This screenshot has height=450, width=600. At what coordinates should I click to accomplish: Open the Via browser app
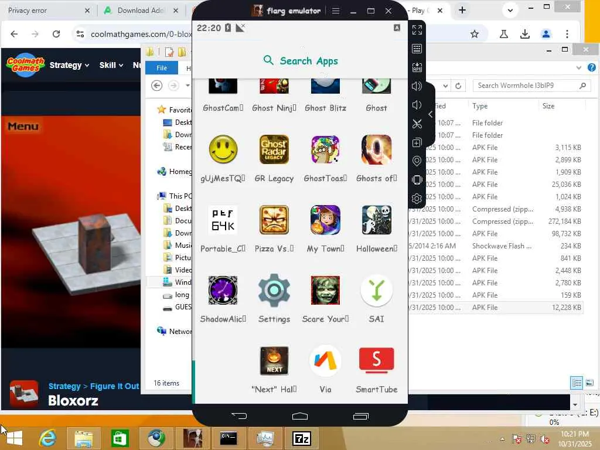pyautogui.click(x=325, y=360)
